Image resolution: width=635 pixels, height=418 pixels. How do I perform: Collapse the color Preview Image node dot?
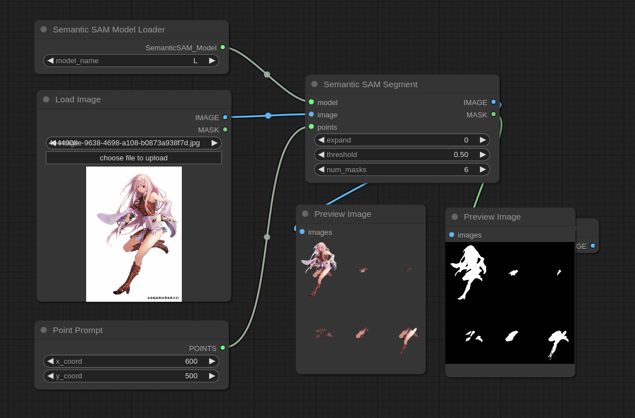click(x=305, y=214)
